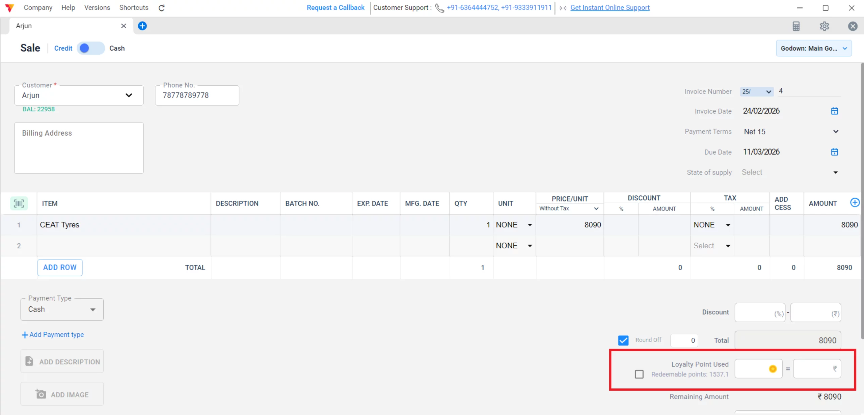
Task: Open the Company menu
Action: tap(38, 8)
